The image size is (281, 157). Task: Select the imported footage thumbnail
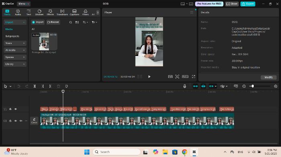click(x=44, y=42)
